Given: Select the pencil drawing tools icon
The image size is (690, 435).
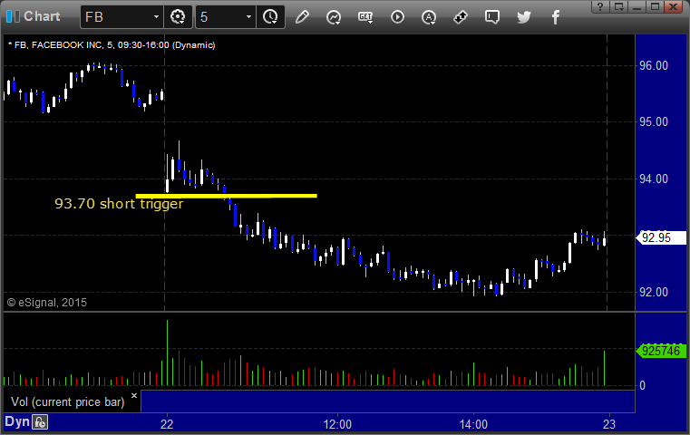Looking at the screenshot, I should point(302,17).
